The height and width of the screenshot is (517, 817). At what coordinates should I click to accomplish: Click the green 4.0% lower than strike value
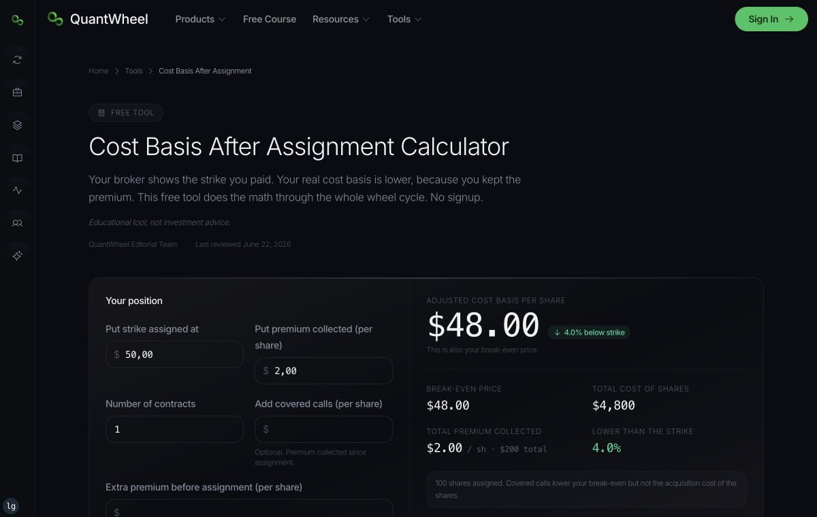pyautogui.click(x=607, y=448)
